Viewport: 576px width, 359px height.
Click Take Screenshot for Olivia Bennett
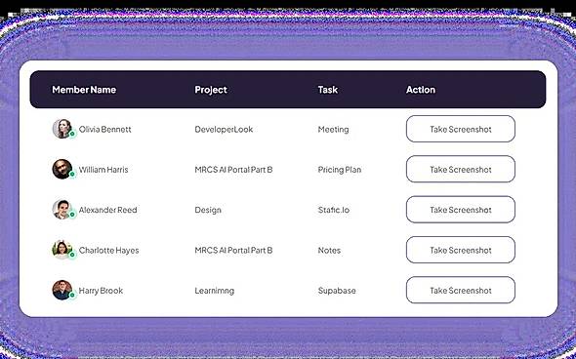tap(460, 129)
